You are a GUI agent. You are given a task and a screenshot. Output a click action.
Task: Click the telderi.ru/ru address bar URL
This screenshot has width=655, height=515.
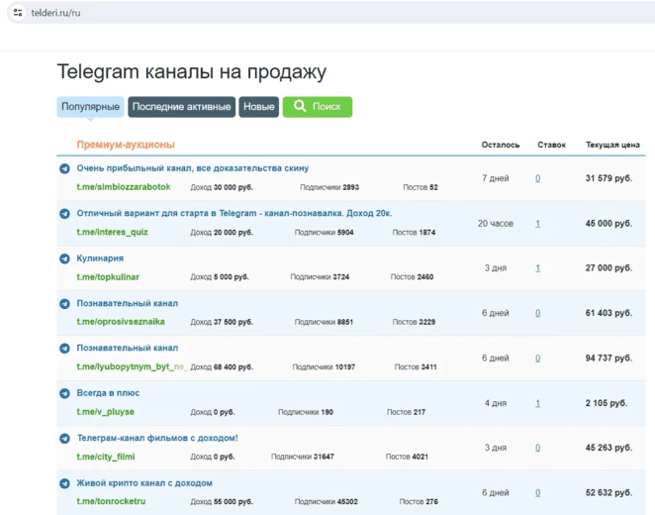(x=55, y=13)
